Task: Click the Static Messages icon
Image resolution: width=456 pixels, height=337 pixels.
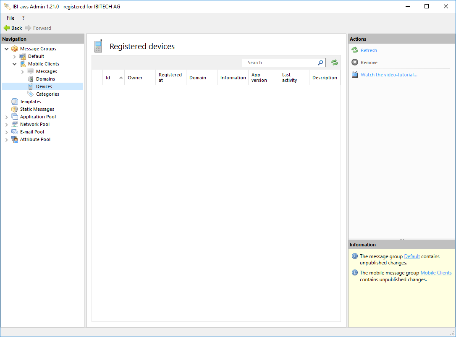Action: (15, 109)
